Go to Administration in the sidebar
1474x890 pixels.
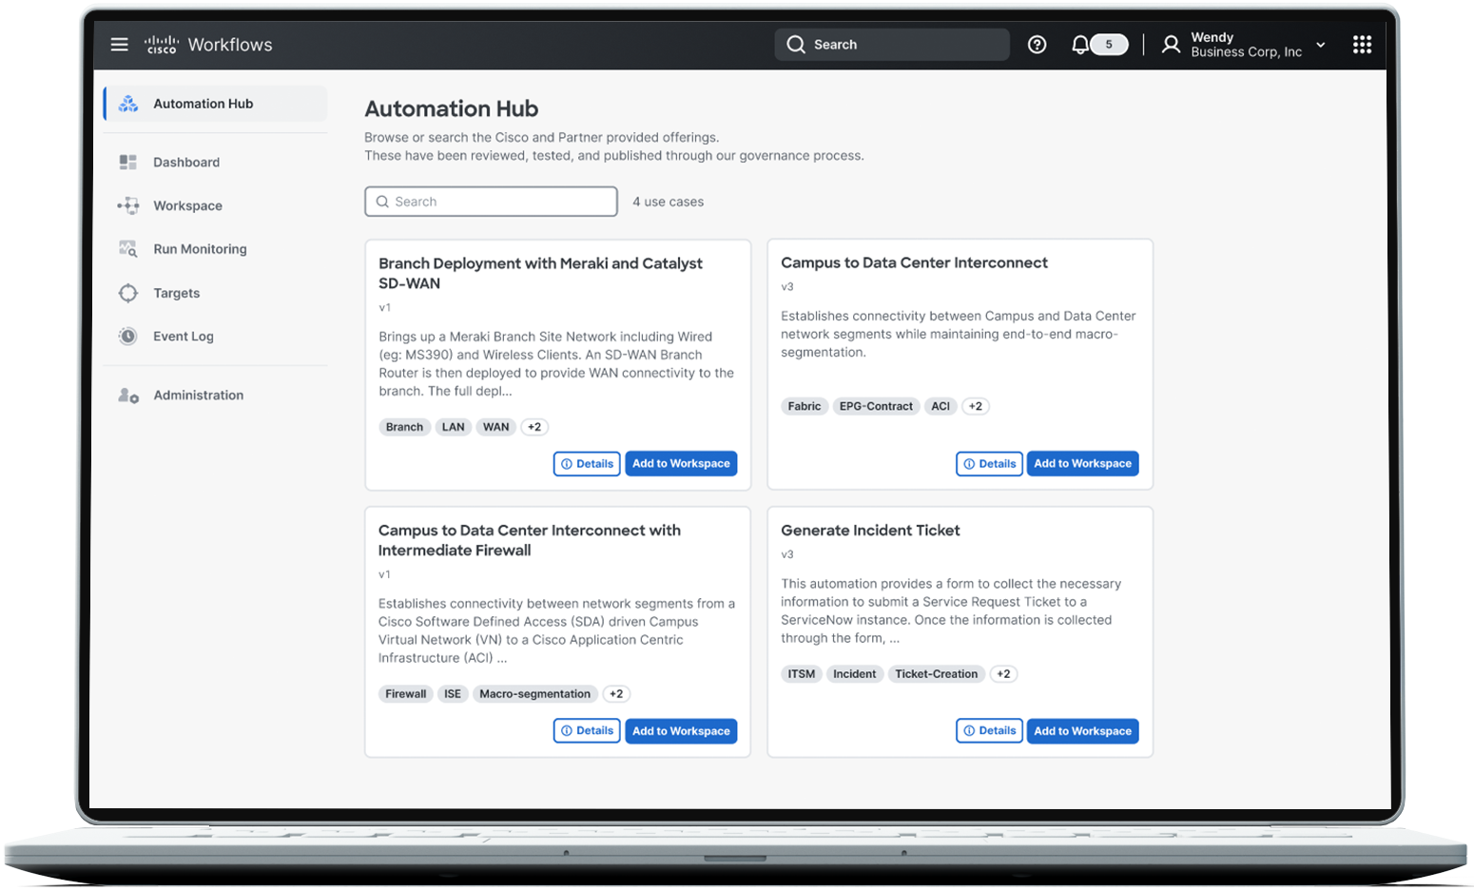point(198,395)
